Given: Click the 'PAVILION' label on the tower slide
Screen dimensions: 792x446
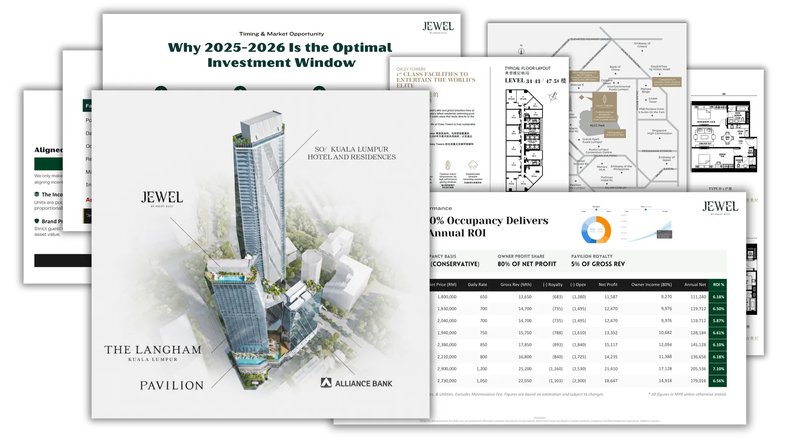Looking at the screenshot, I should coord(172,386).
